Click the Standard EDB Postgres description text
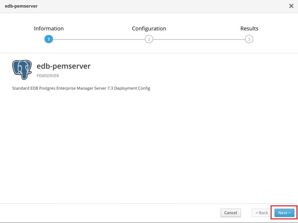Viewport: 298px width, 223px height. (81, 88)
